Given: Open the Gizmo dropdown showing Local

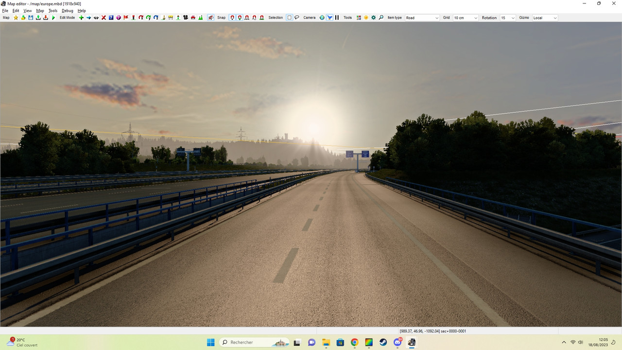Looking at the screenshot, I should (545, 17).
